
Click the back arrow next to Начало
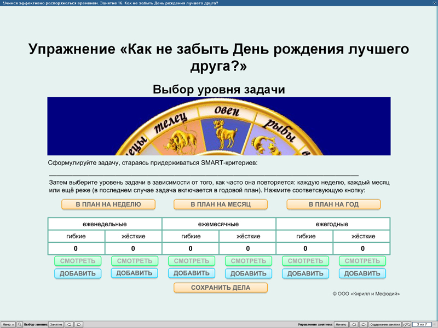354,324
